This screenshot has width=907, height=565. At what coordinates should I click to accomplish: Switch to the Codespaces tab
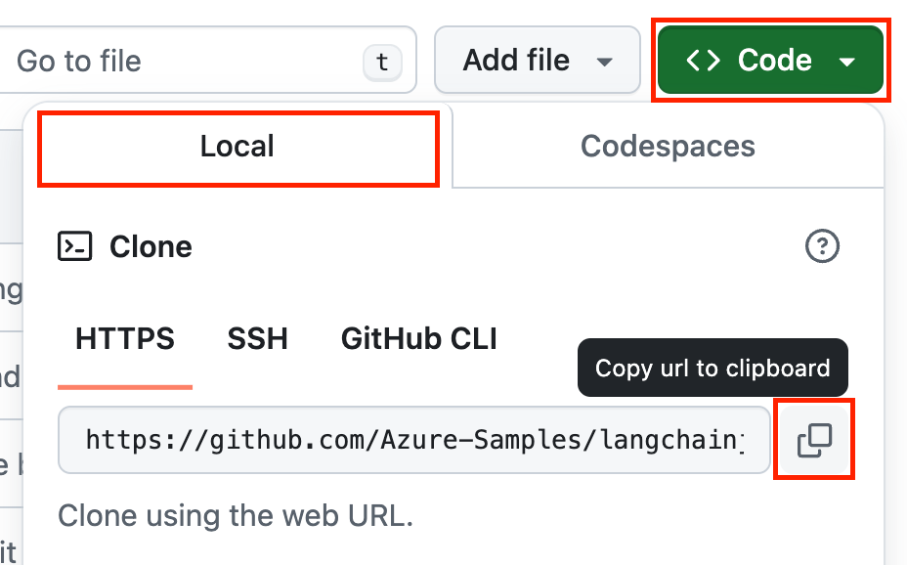668,146
